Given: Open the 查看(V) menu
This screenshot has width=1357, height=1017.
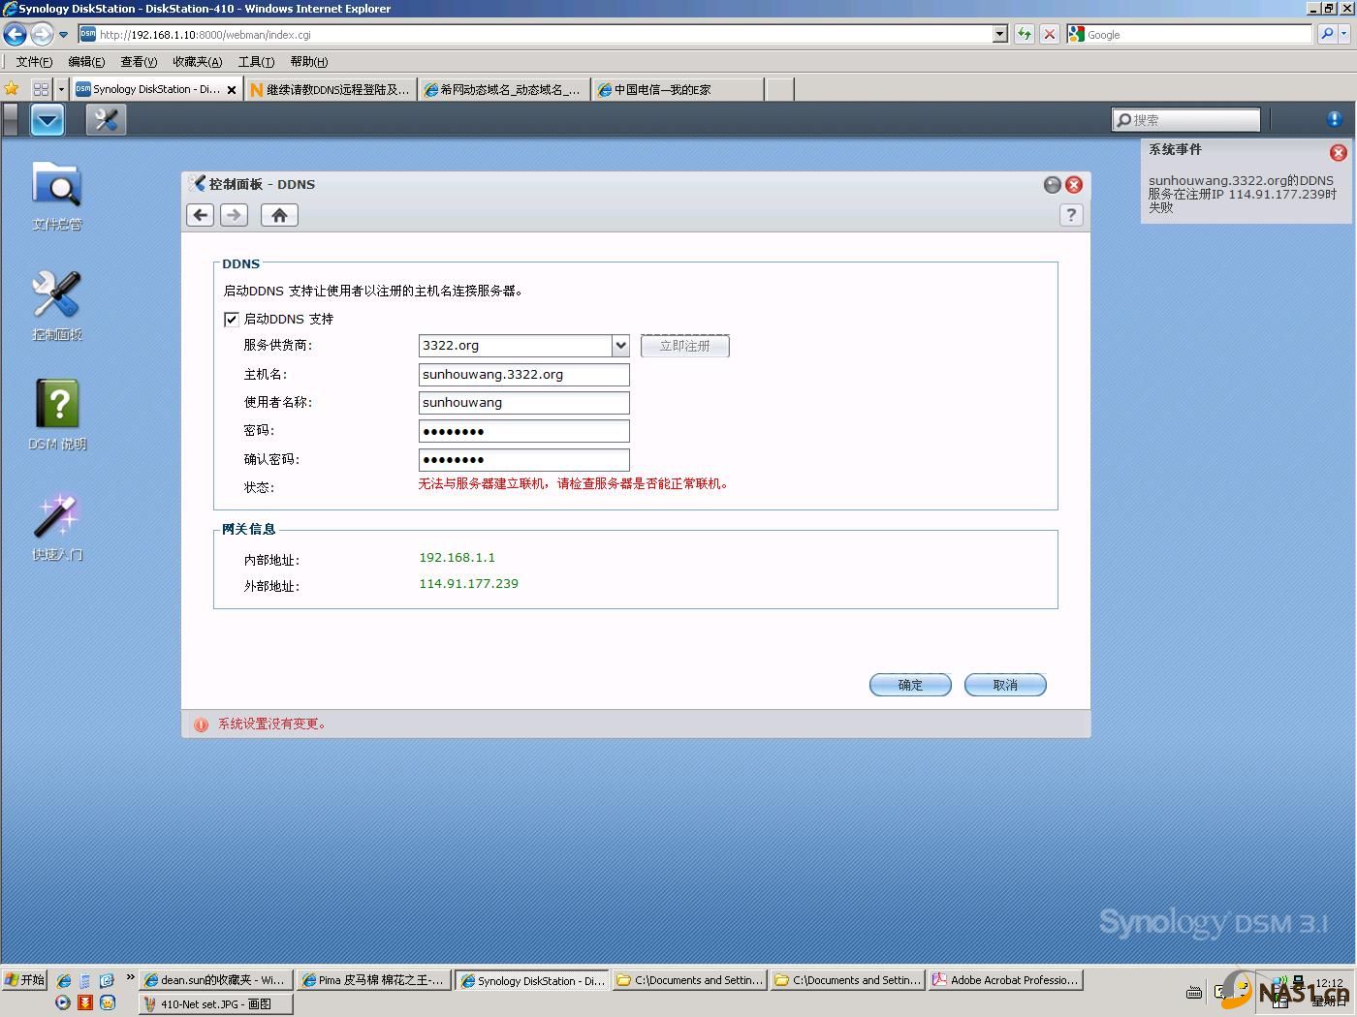Looking at the screenshot, I should point(139,62).
